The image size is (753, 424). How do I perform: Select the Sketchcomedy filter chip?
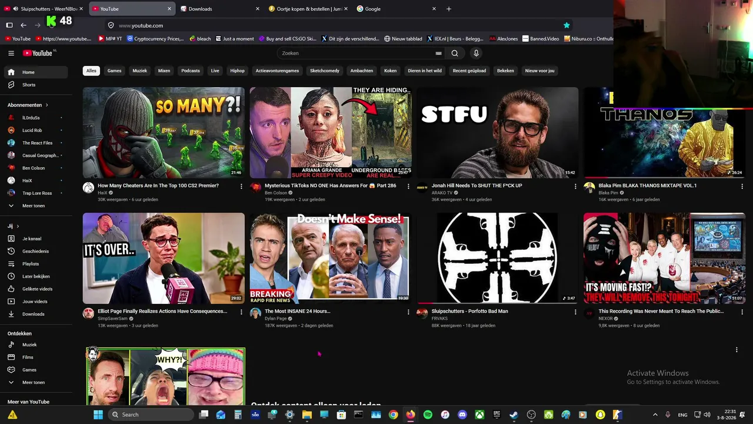click(325, 71)
